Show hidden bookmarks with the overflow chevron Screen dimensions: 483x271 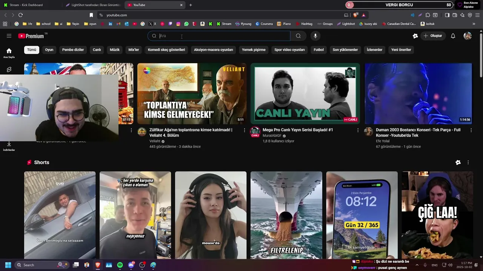tap(474, 24)
